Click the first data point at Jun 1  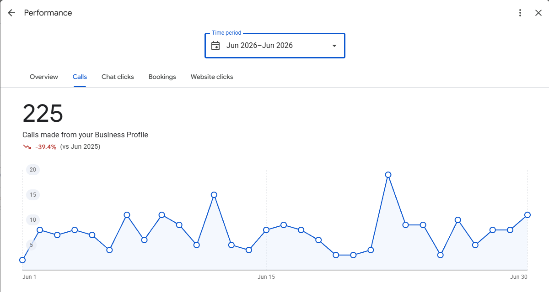pos(22,260)
